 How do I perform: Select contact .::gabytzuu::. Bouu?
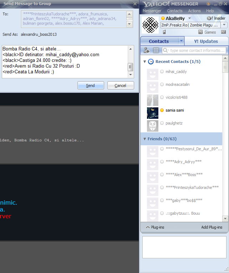(x=183, y=213)
